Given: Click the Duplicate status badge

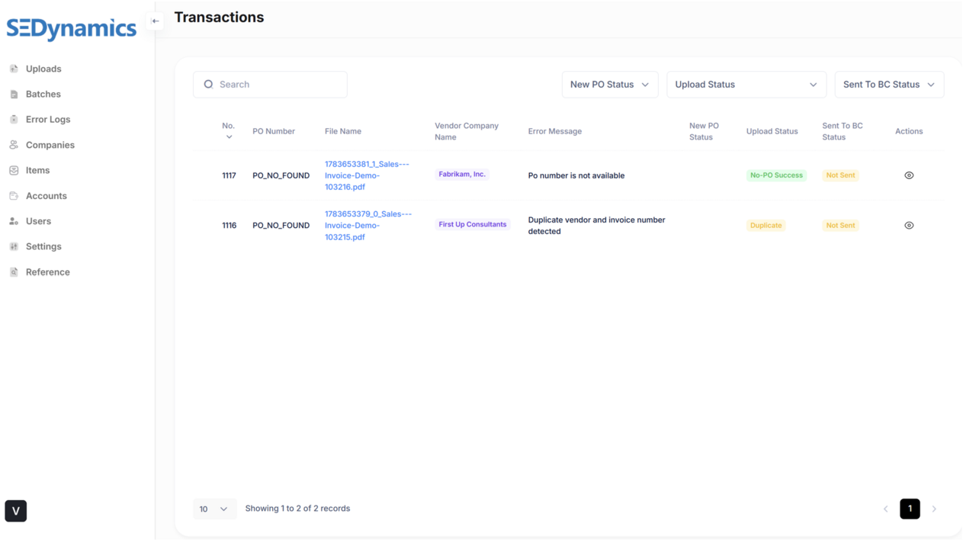Looking at the screenshot, I should tap(766, 226).
